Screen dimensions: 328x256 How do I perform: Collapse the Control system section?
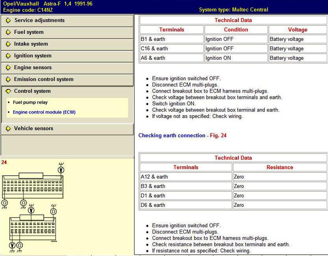coord(67,91)
